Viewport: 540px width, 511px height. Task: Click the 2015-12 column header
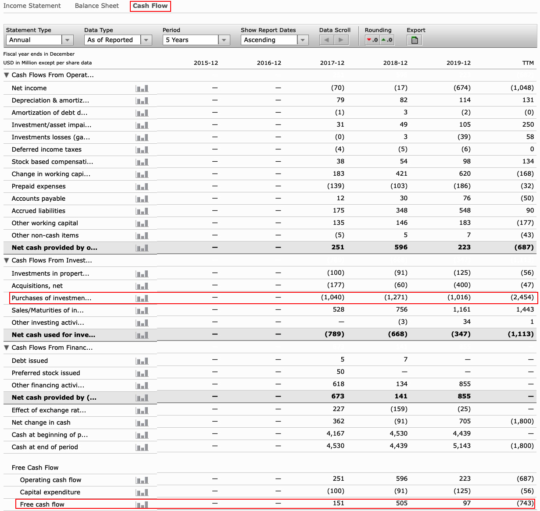206,63
